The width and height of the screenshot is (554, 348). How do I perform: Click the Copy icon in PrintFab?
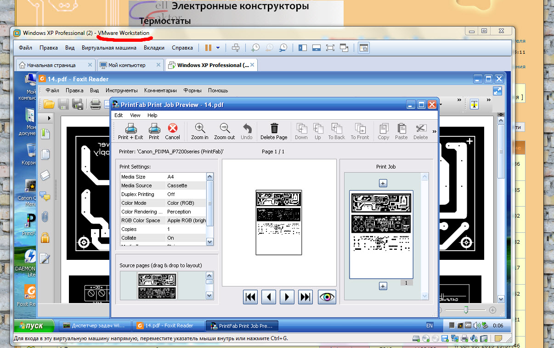pyautogui.click(x=383, y=131)
